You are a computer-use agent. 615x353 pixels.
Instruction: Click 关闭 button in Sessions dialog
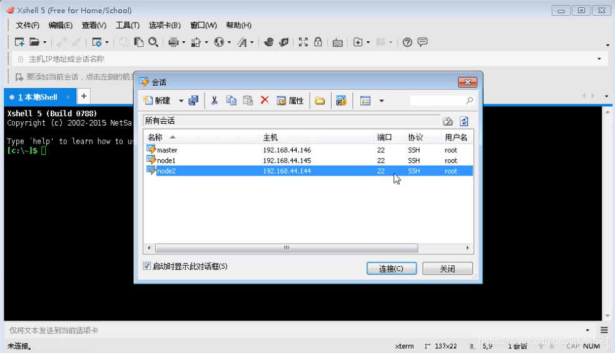pyautogui.click(x=447, y=269)
